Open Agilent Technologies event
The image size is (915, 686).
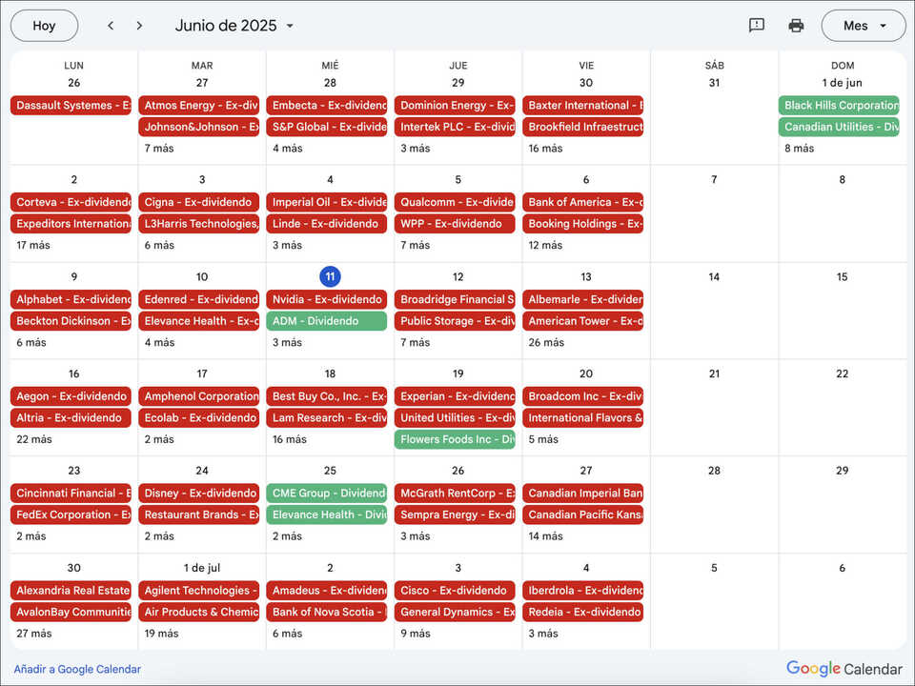(199, 591)
